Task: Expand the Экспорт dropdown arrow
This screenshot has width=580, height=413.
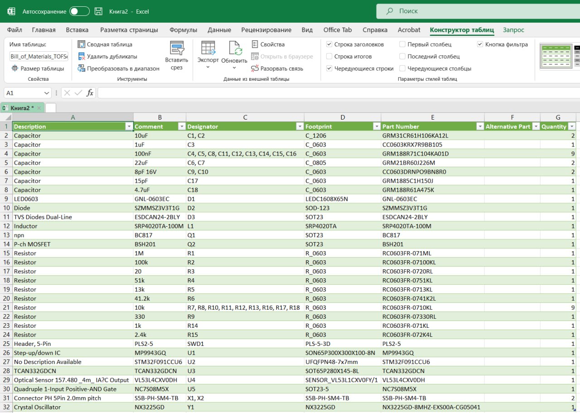Action: tap(208, 68)
